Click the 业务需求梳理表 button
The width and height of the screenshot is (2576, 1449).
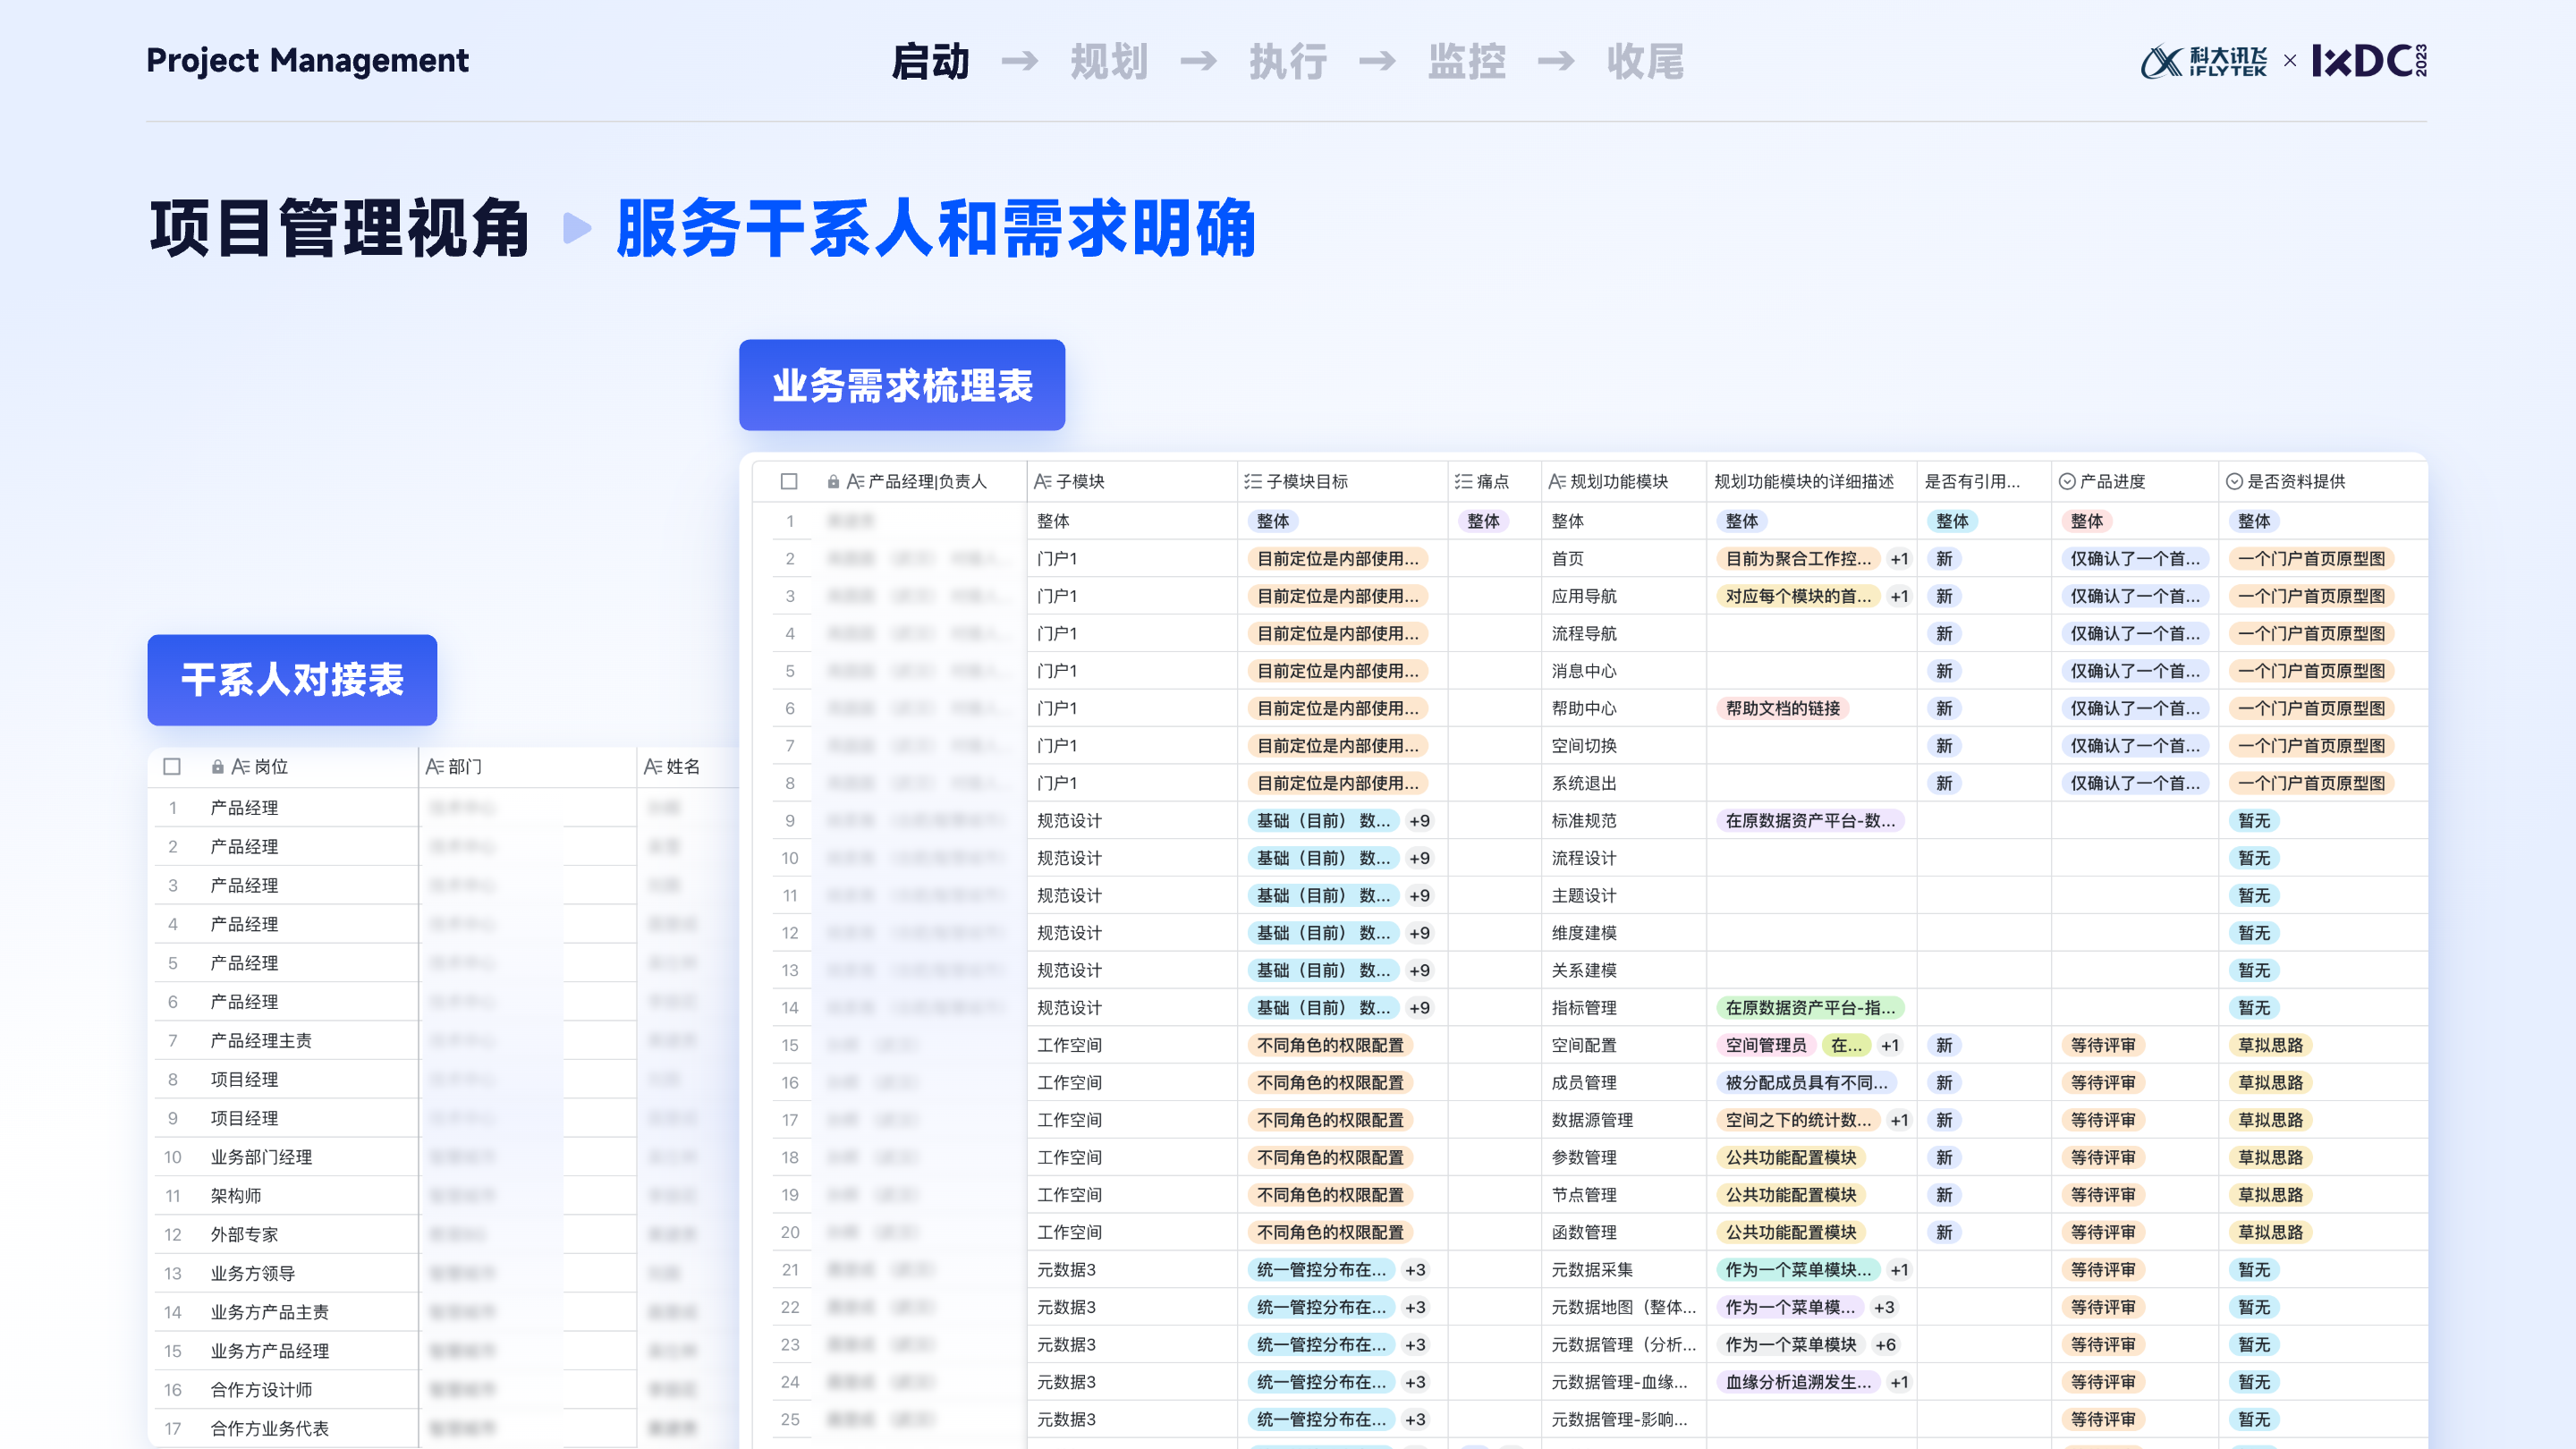coord(901,385)
